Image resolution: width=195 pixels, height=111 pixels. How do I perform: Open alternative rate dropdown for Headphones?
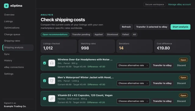[133, 66]
